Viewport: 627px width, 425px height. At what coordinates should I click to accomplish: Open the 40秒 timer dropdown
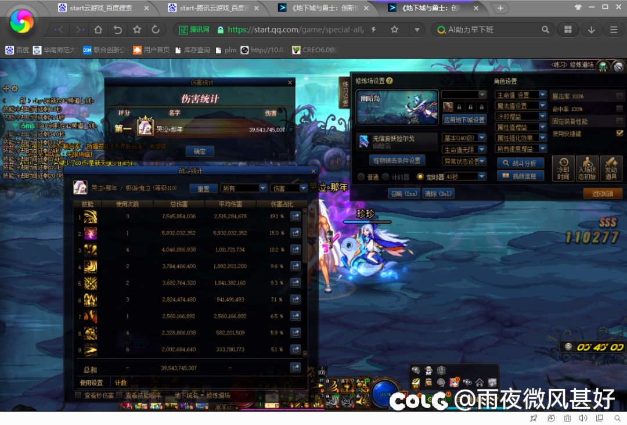465,177
